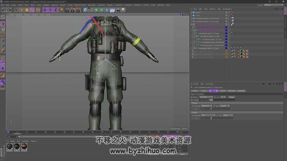Open the Joint Display dropdown
The height and width of the screenshot is (161, 287).
point(208,115)
